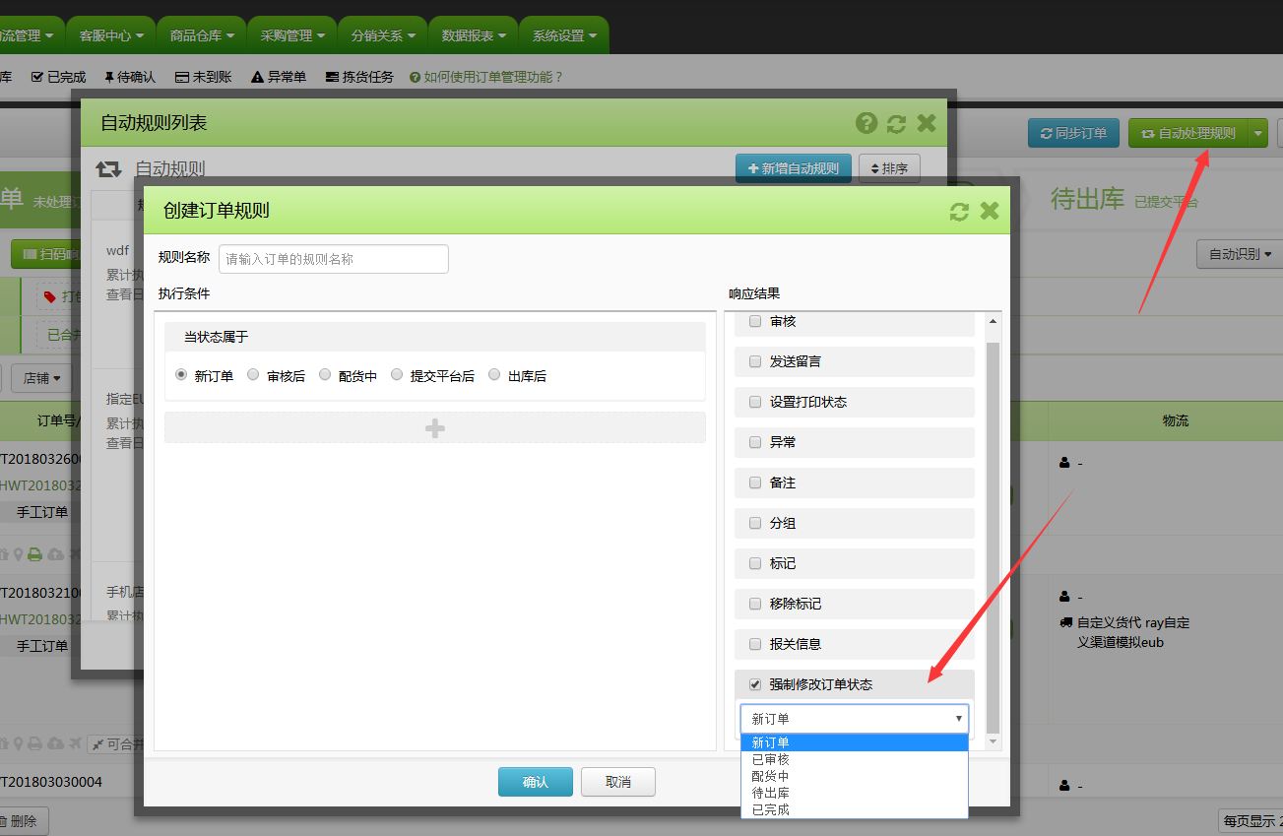This screenshot has height=836, width=1283.
Task: Open the 拣货任务 filter
Action: coord(359,77)
